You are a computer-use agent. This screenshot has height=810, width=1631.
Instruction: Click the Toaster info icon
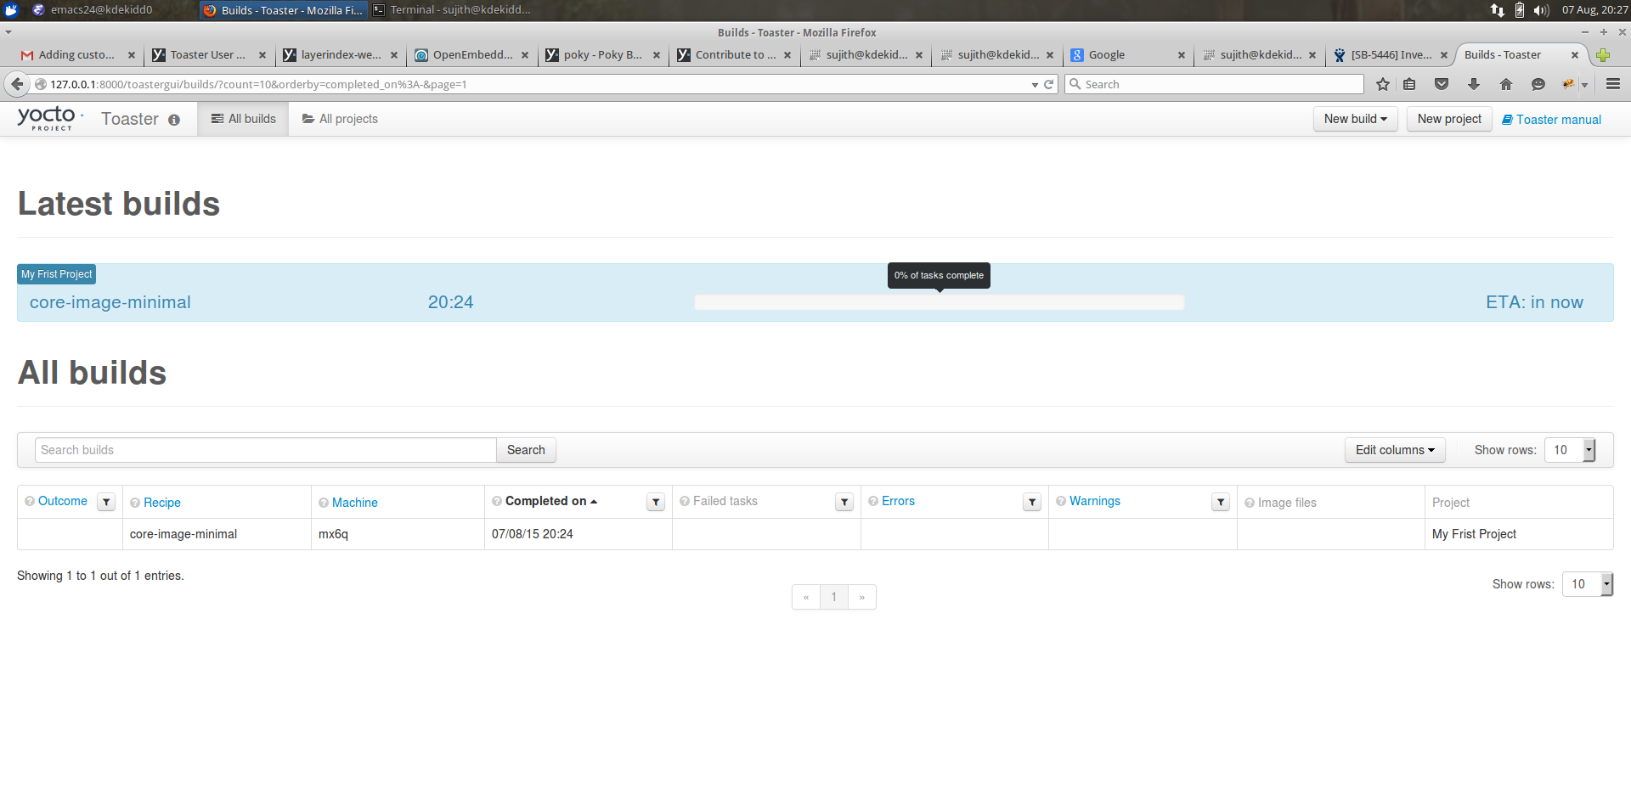[174, 120]
